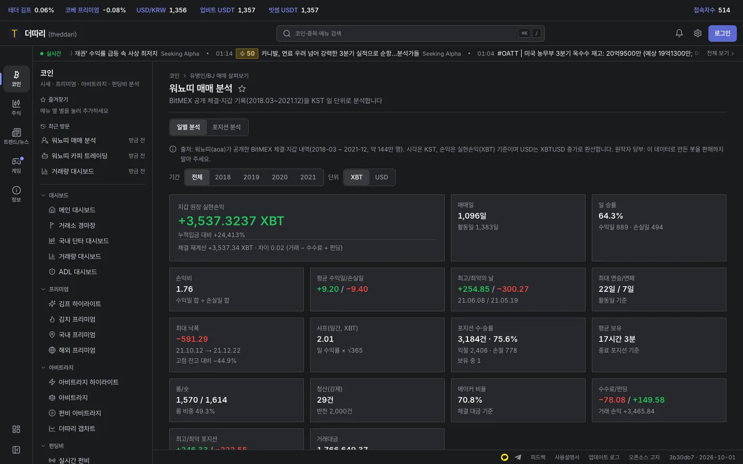743x464 pixels.
Task: Open 김프 하이라이트 in the sidebar
Action: (93, 304)
